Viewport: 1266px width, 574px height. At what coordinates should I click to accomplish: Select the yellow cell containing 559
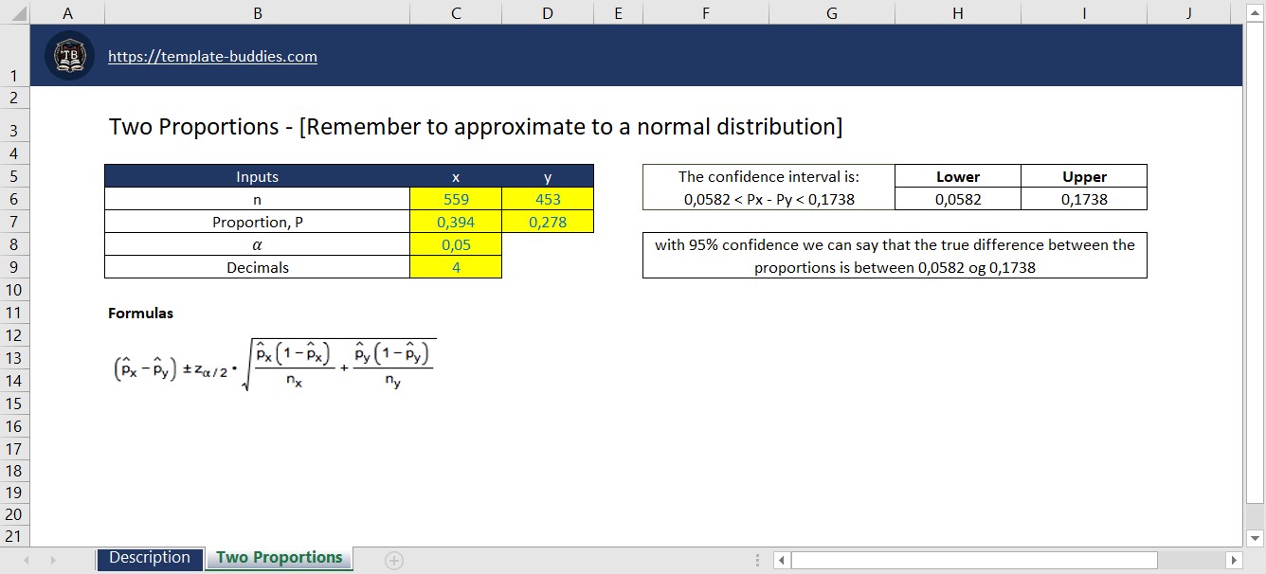click(456, 199)
